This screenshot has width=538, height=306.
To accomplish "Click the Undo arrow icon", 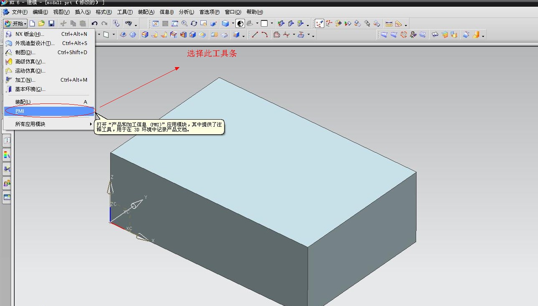I will tap(94, 23).
